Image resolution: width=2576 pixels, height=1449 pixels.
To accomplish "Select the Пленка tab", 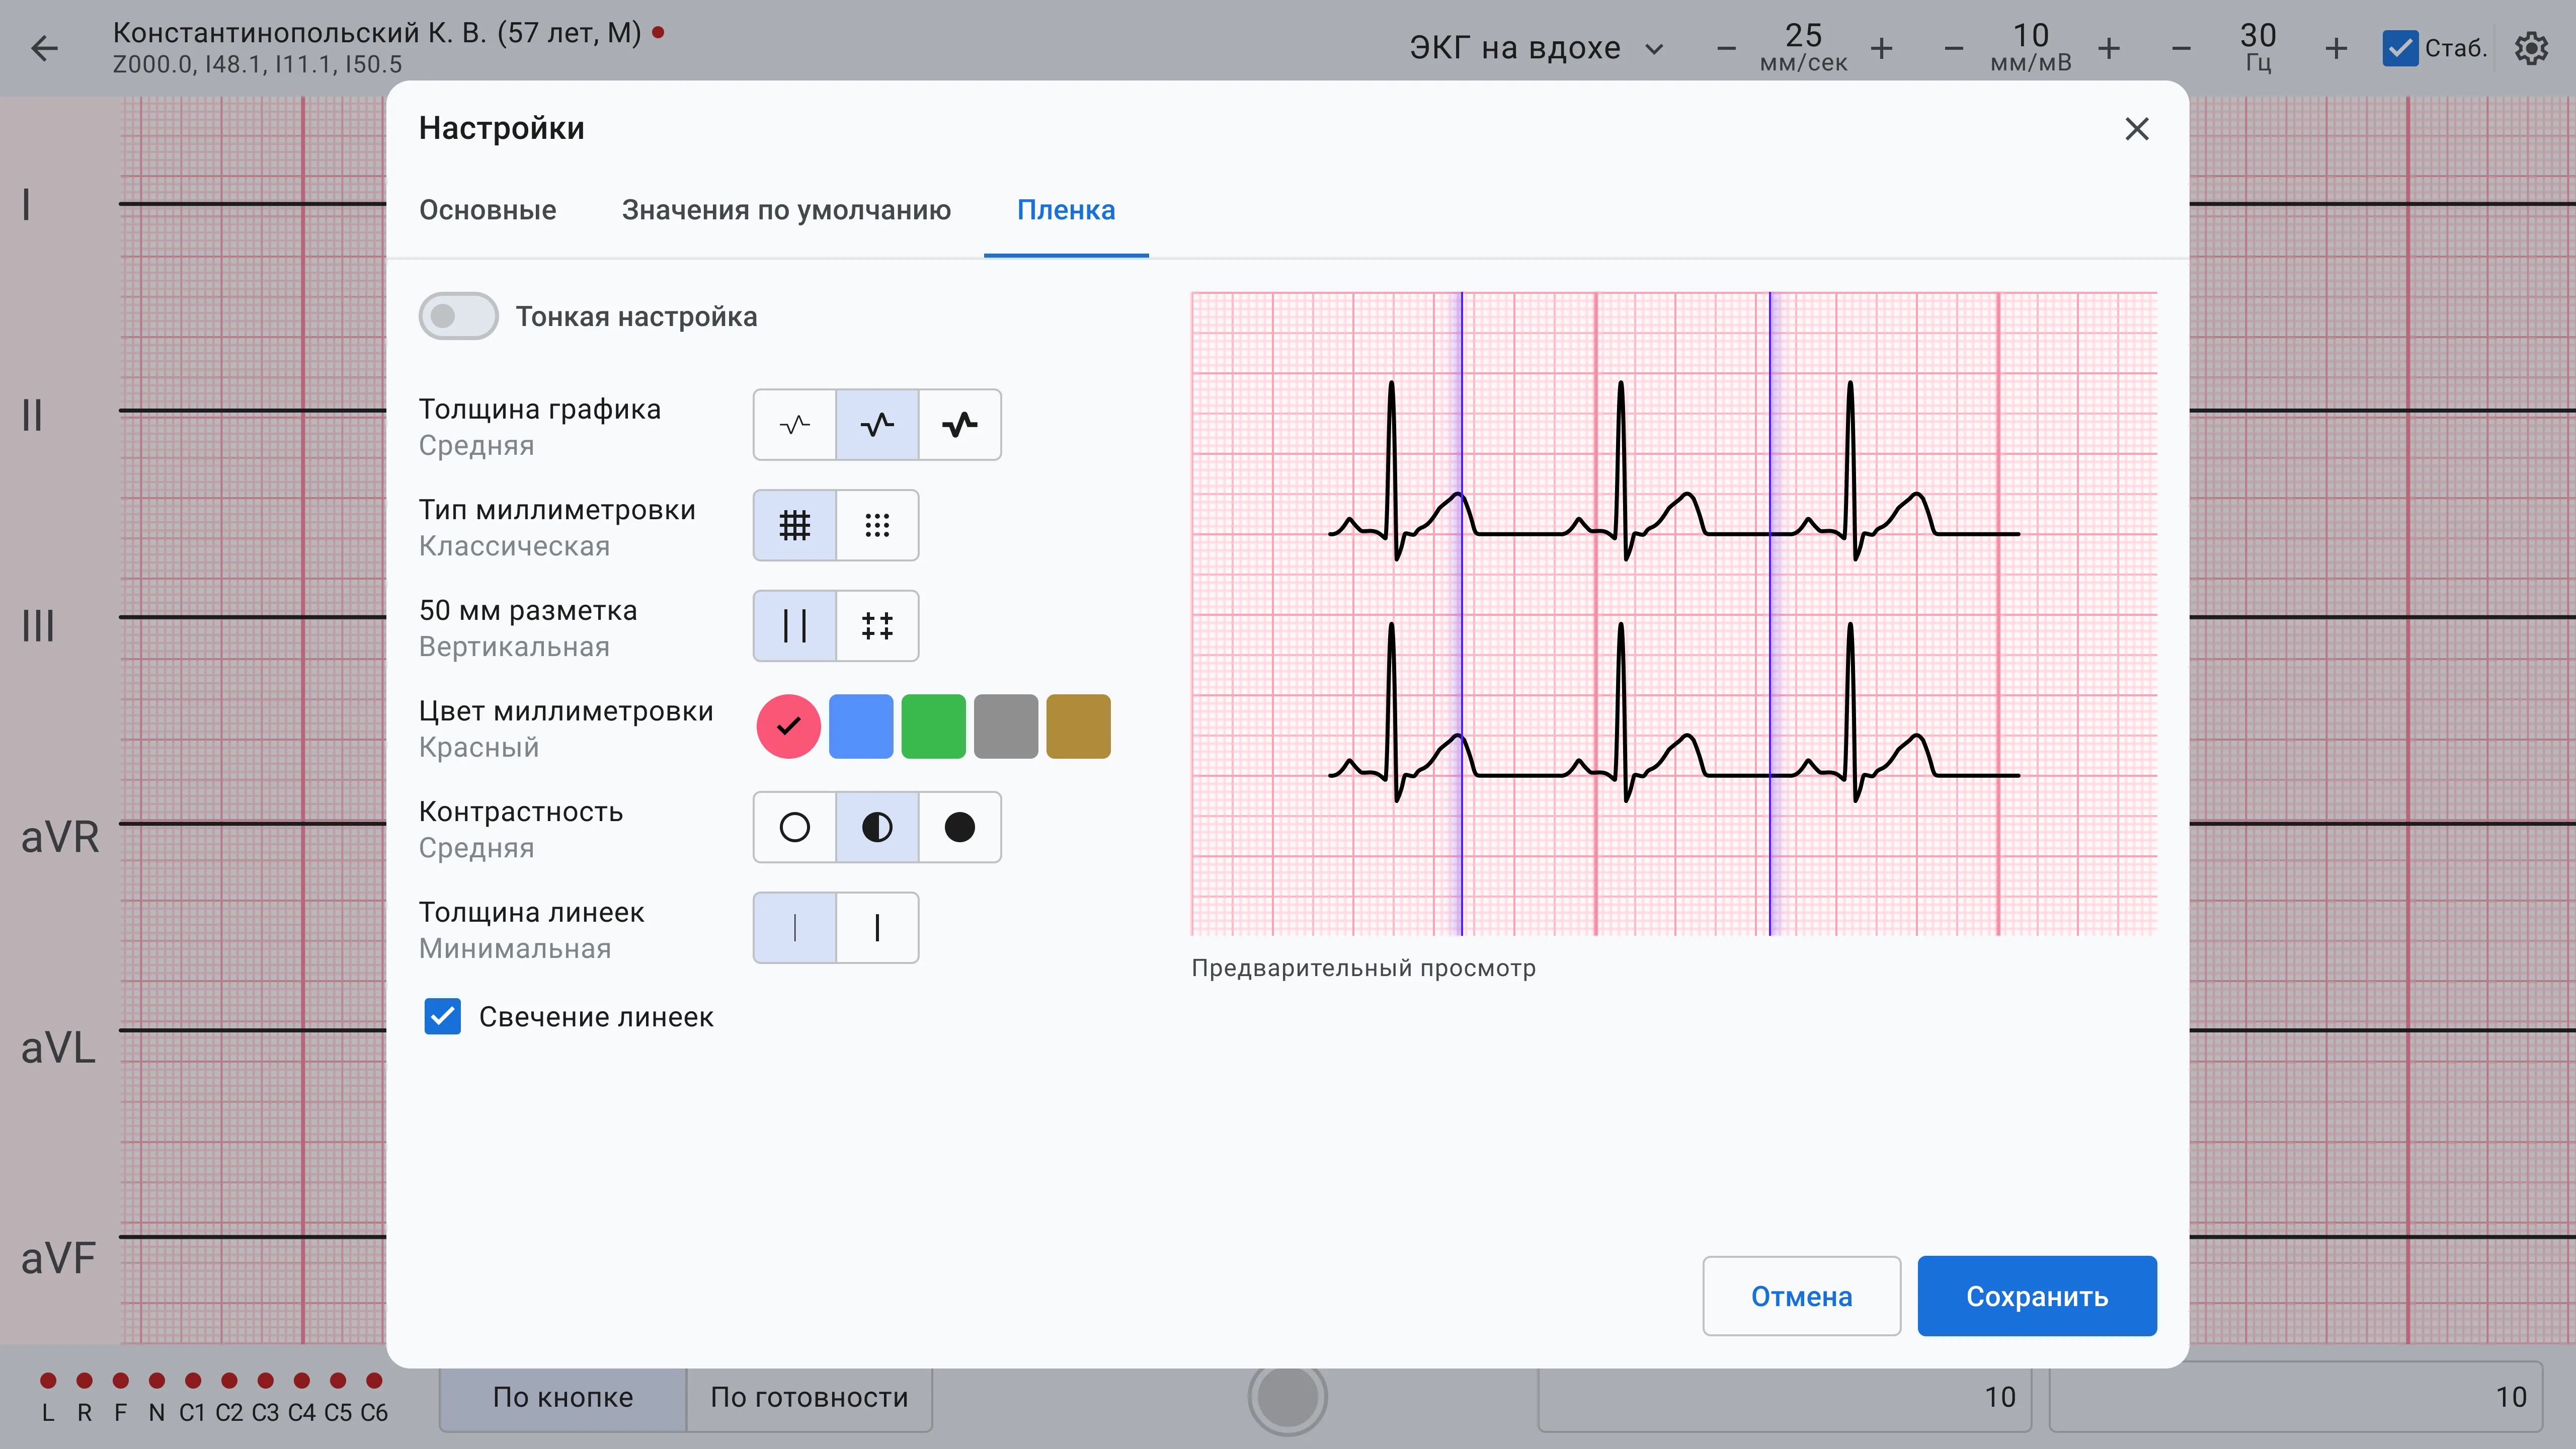I will pyautogui.click(x=1066, y=210).
